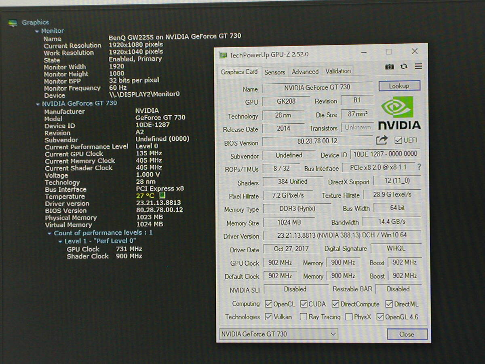Collapse the Level 1 Perf Level 0 node
The width and height of the screenshot is (485, 364).
(60, 241)
